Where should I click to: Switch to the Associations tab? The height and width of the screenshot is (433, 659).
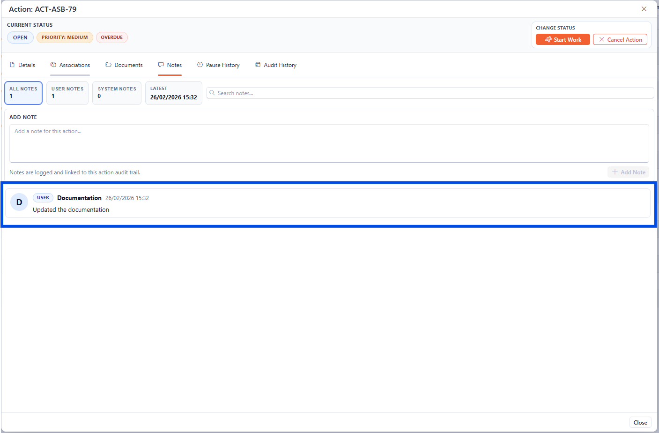(70, 65)
